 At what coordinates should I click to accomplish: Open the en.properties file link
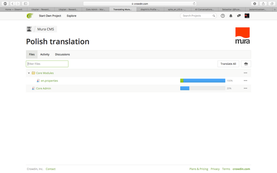(49, 81)
